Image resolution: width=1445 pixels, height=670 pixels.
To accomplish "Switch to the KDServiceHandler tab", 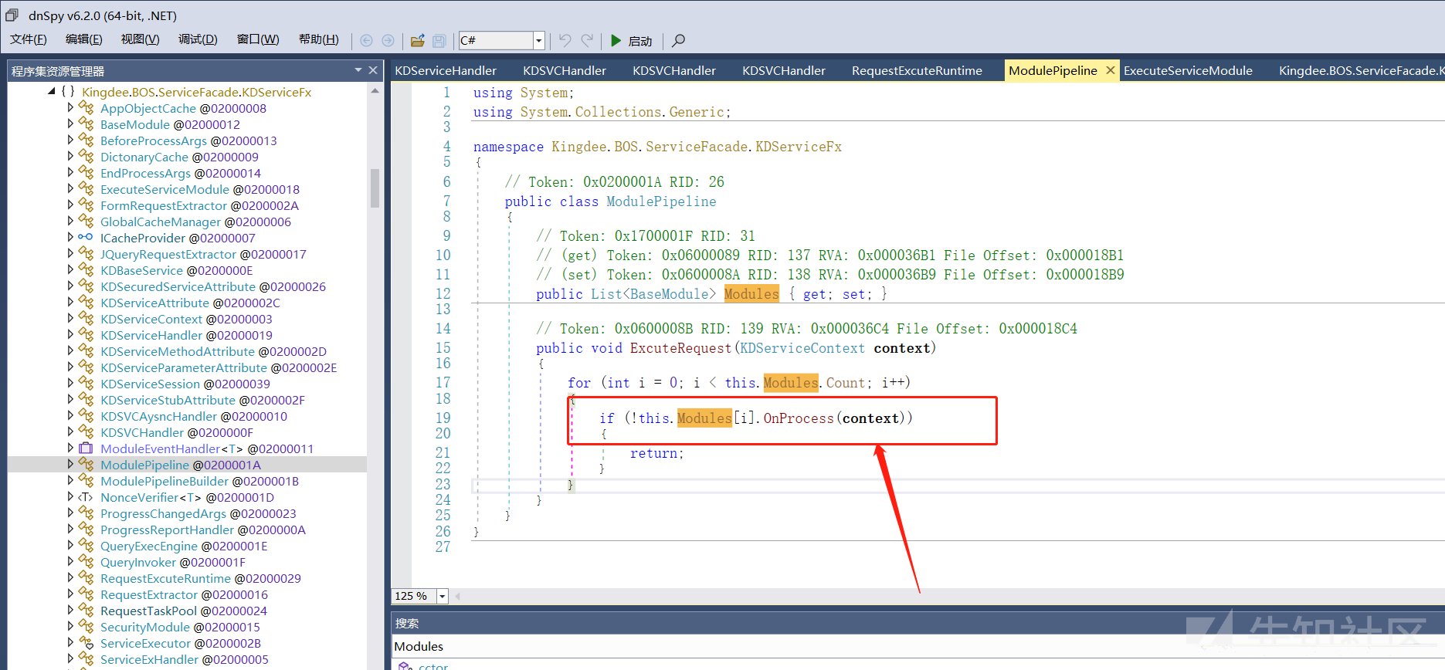I will point(446,70).
